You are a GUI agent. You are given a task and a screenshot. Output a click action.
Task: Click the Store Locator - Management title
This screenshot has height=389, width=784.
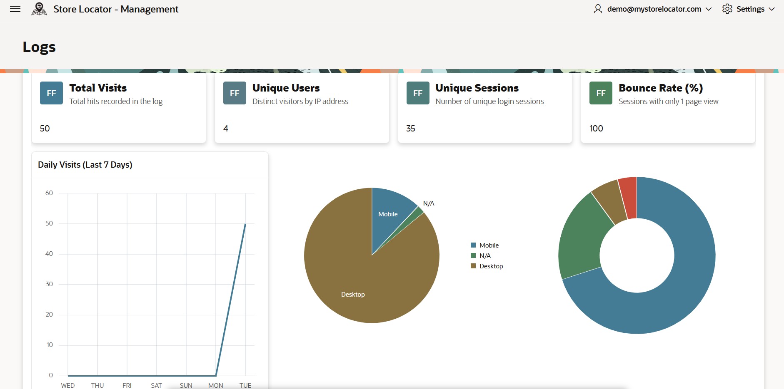click(116, 9)
